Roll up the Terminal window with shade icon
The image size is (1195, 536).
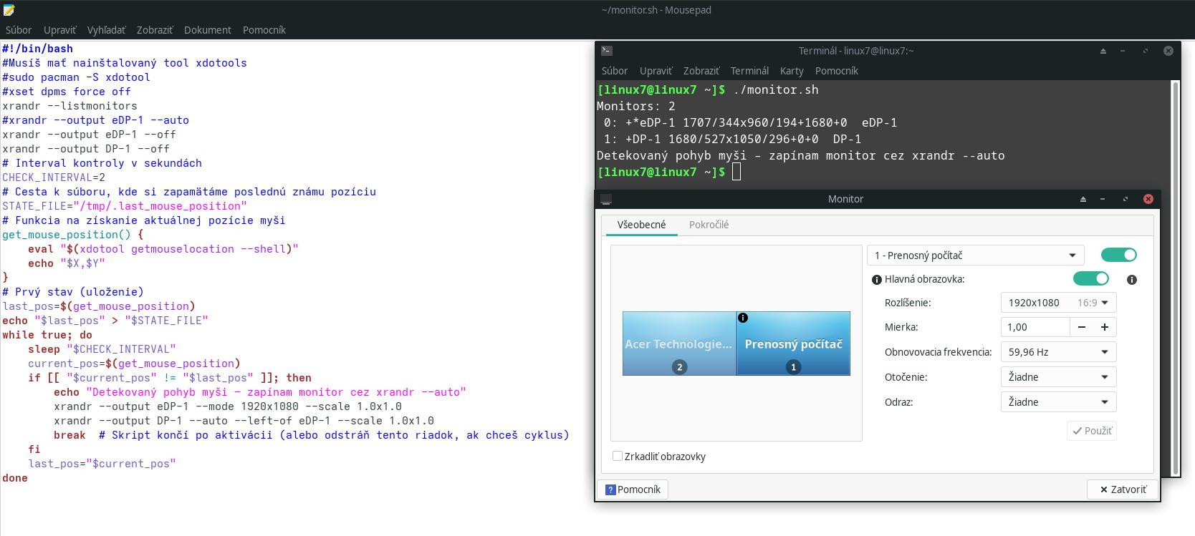tap(1103, 51)
